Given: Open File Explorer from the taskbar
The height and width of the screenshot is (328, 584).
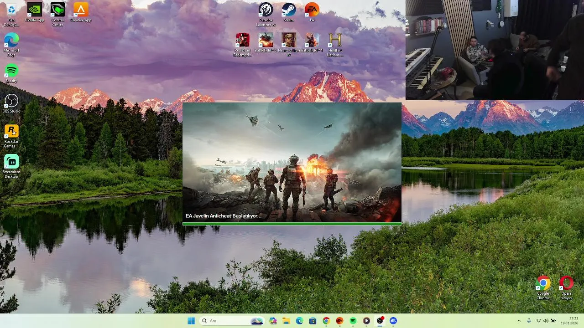Looking at the screenshot, I should click(286, 321).
